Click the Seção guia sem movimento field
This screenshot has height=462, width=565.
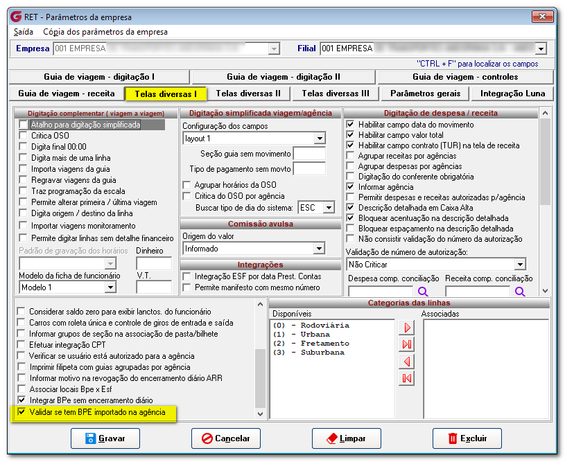pos(309,154)
